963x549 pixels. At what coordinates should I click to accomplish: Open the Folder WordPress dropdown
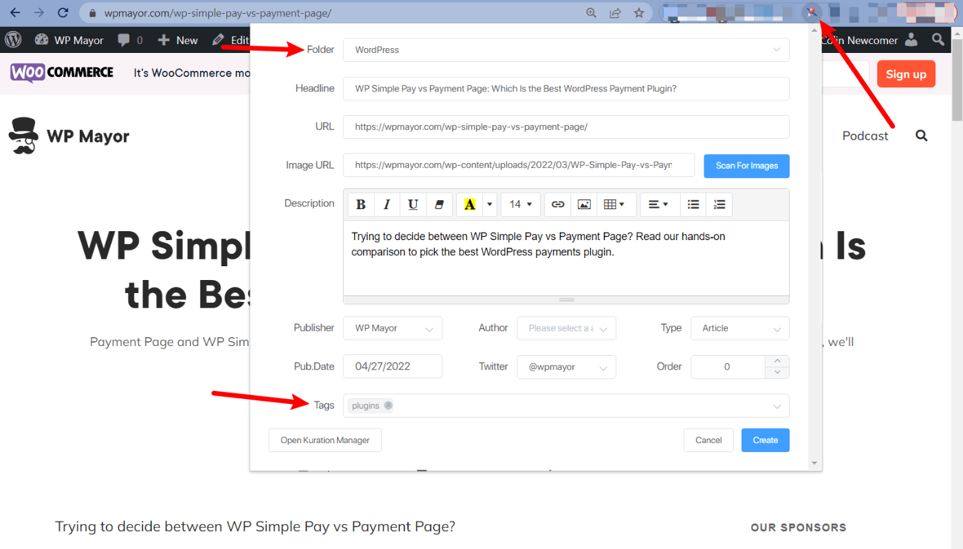[566, 50]
